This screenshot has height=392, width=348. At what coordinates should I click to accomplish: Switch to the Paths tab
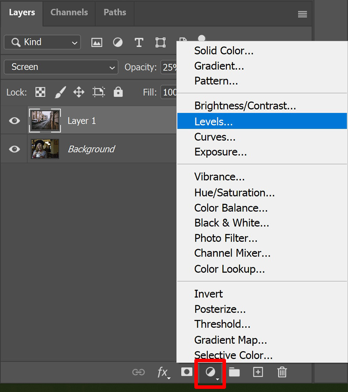(x=115, y=13)
